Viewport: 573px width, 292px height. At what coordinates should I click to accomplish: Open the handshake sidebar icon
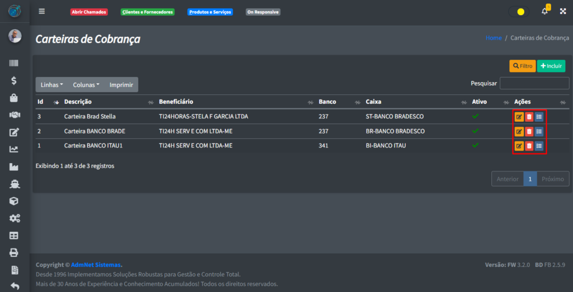coord(15,115)
